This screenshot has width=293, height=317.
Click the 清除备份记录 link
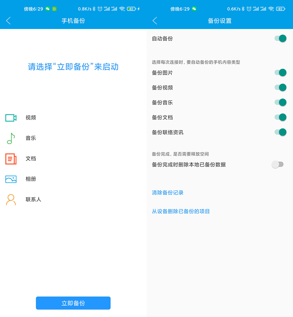167,193
